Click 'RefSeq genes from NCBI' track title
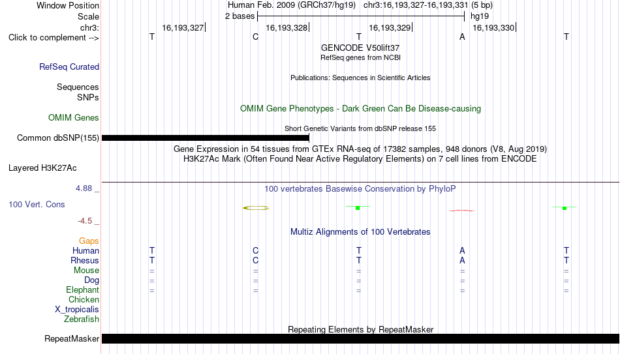This screenshot has height=354, width=620. click(x=361, y=57)
